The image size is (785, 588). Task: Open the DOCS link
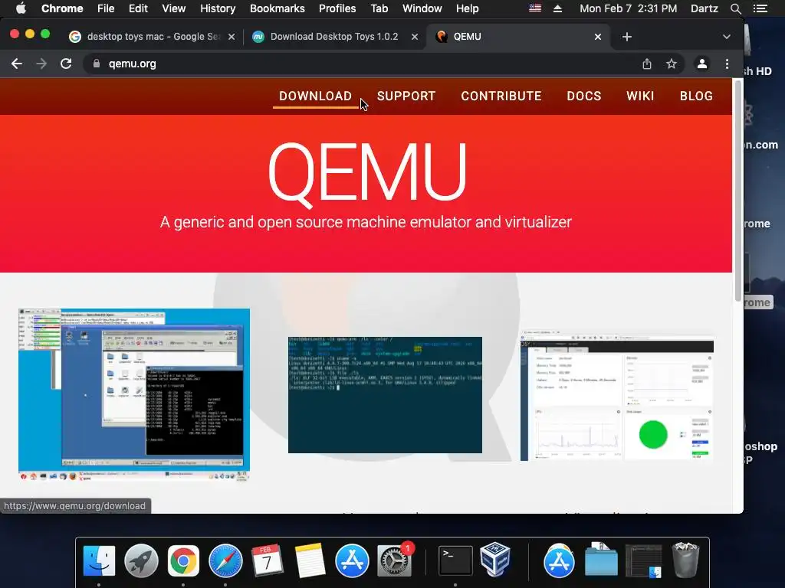(583, 96)
